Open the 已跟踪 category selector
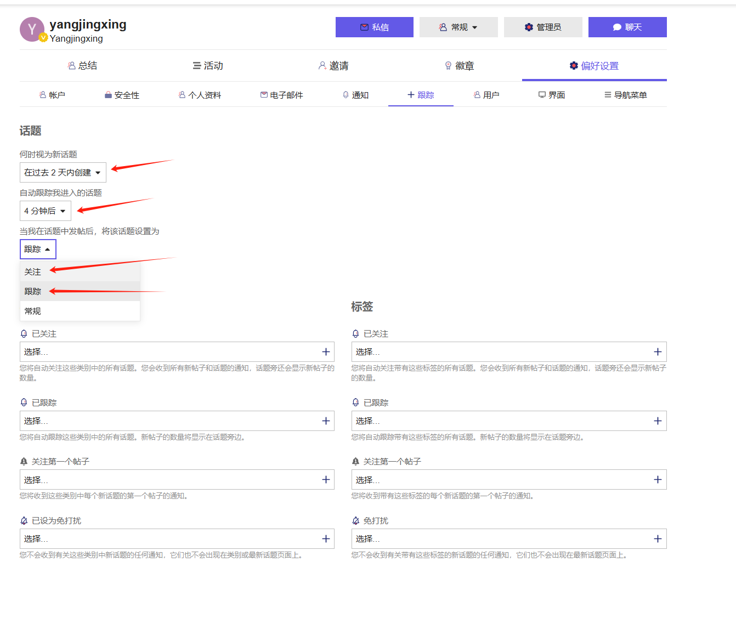The height and width of the screenshot is (630, 736). coord(177,421)
